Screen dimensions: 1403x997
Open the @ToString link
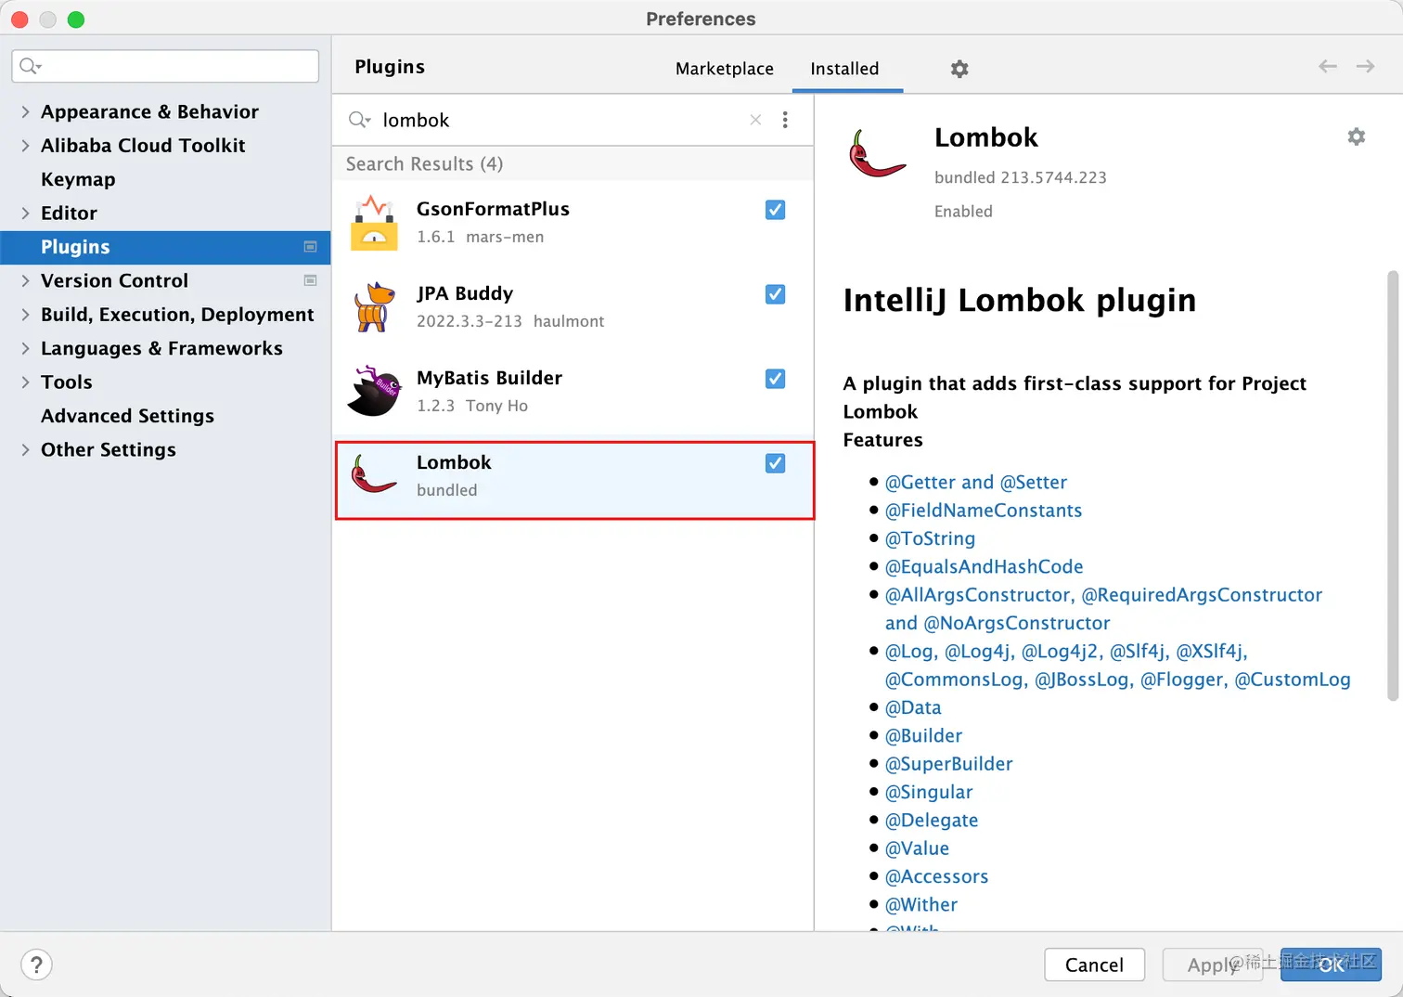[x=930, y=538]
